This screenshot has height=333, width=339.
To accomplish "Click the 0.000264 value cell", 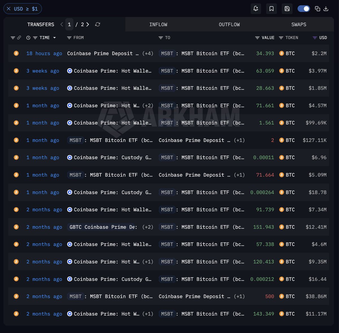I will pos(262,192).
